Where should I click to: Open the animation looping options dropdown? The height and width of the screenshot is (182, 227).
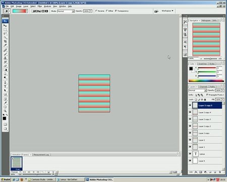[x=16, y=172]
